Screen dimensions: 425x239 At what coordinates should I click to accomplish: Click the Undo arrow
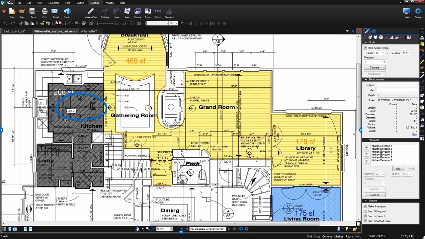pos(5,23)
